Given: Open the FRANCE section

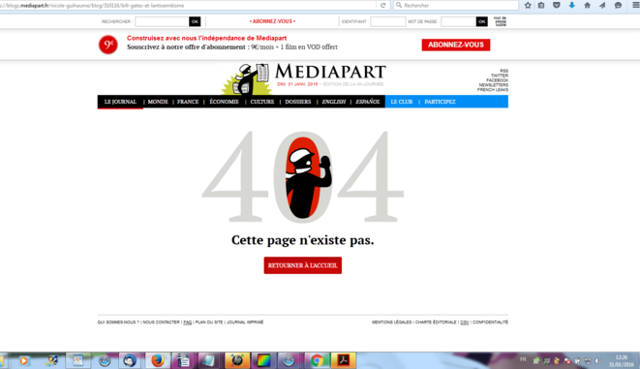Looking at the screenshot, I should [188, 102].
